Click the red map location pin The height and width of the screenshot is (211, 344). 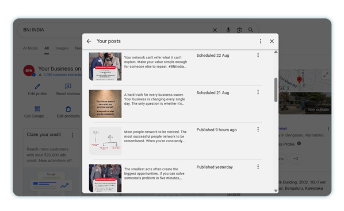point(299,79)
